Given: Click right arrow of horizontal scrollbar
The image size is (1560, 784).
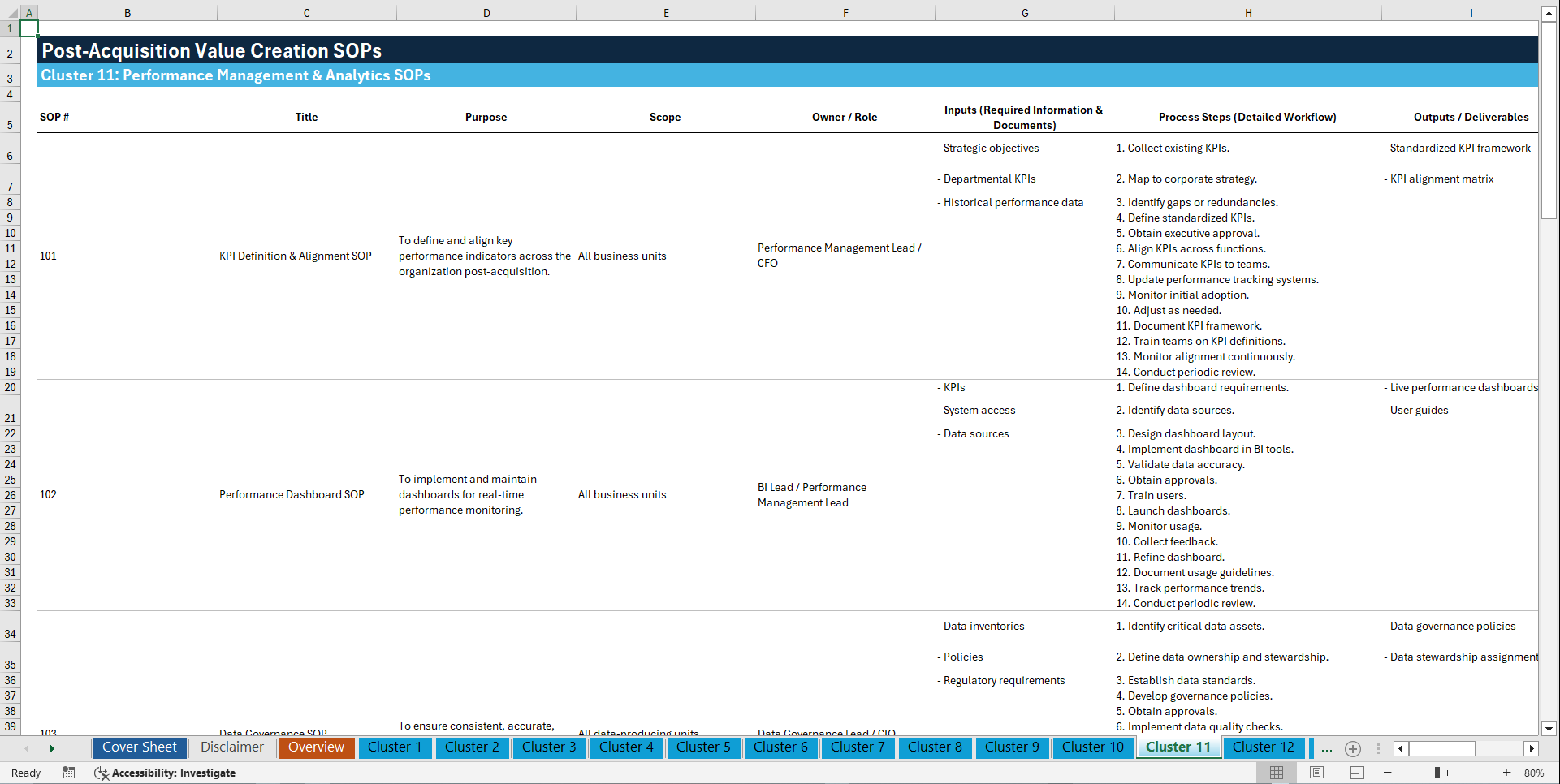Looking at the screenshot, I should (x=1532, y=748).
